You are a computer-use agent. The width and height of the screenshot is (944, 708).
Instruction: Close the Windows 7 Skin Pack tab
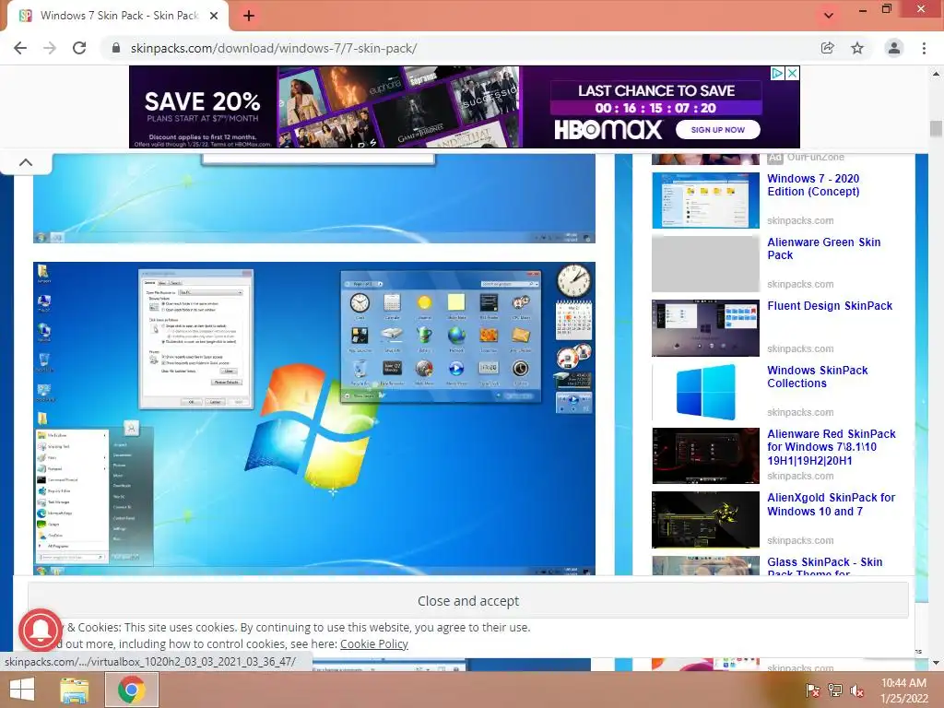[x=214, y=16]
